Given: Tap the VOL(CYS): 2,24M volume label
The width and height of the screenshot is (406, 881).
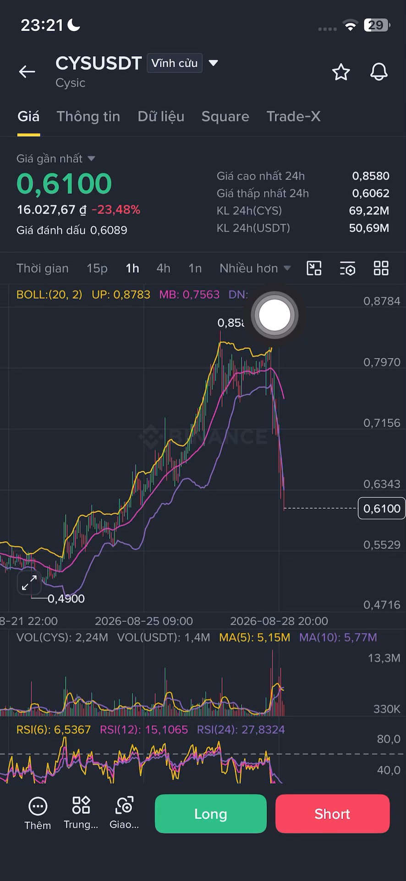Looking at the screenshot, I should point(62,637).
